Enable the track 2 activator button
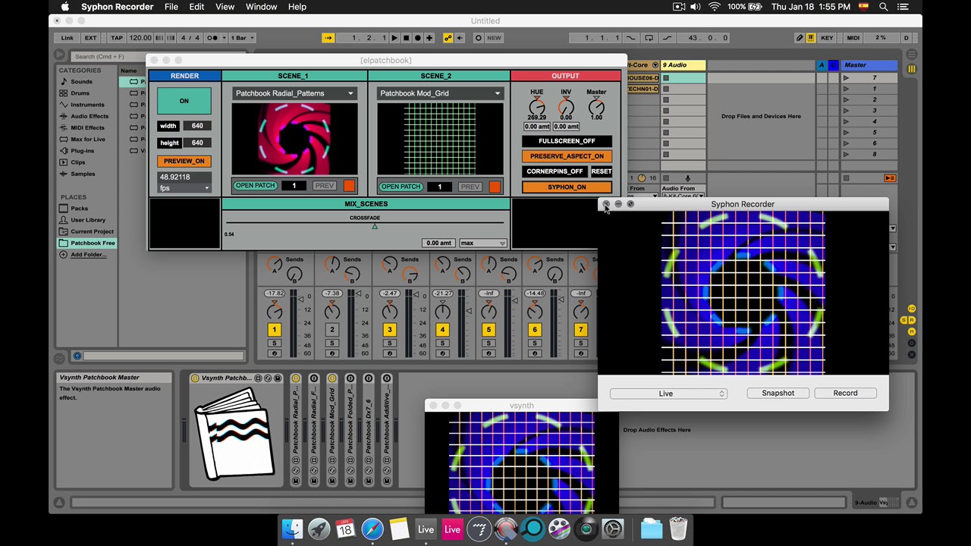Screen dimensions: 971x546 [332, 330]
